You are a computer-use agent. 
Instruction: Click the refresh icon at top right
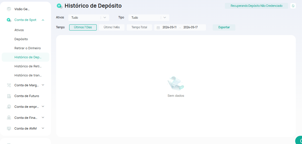click(293, 6)
